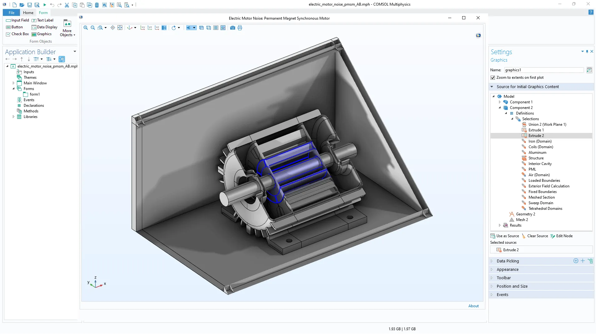
Task: Open the About link
Action: click(473, 306)
